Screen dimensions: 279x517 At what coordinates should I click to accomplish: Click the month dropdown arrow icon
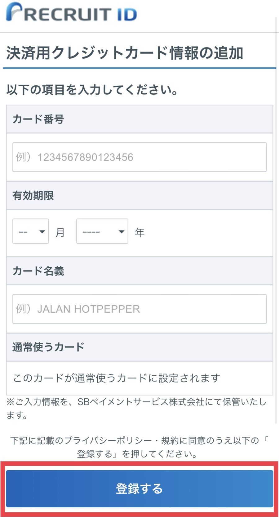42,232
